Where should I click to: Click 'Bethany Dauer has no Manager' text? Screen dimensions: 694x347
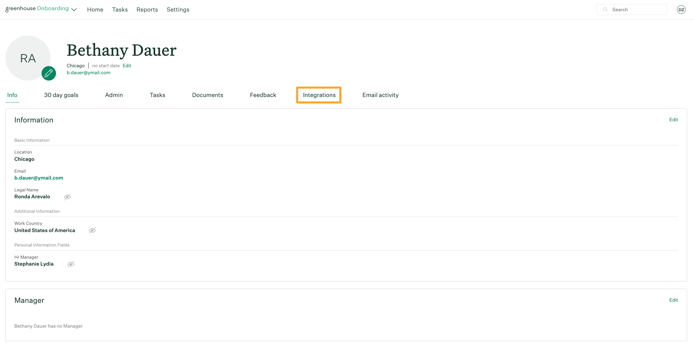tap(48, 326)
